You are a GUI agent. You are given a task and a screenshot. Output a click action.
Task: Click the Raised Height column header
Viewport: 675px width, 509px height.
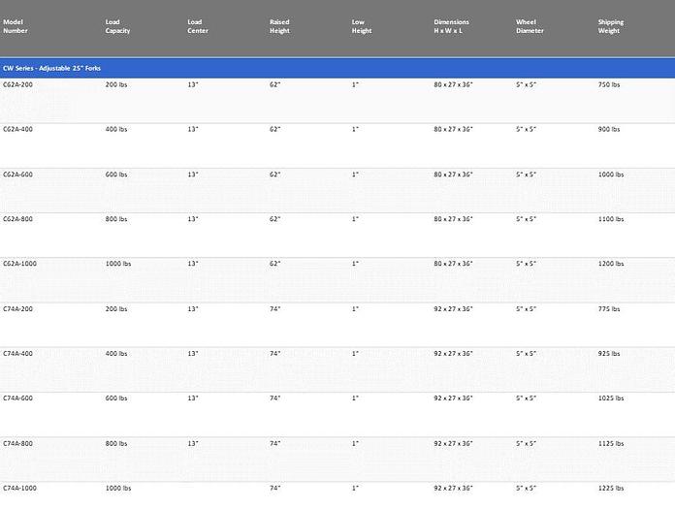click(279, 26)
